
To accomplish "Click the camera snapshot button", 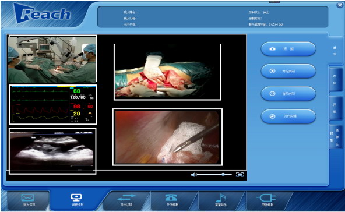I will point(288,49).
